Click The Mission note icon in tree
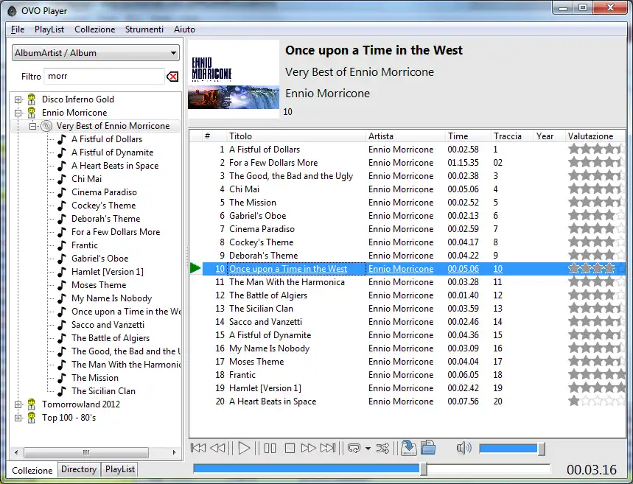633x484 pixels. click(x=62, y=378)
